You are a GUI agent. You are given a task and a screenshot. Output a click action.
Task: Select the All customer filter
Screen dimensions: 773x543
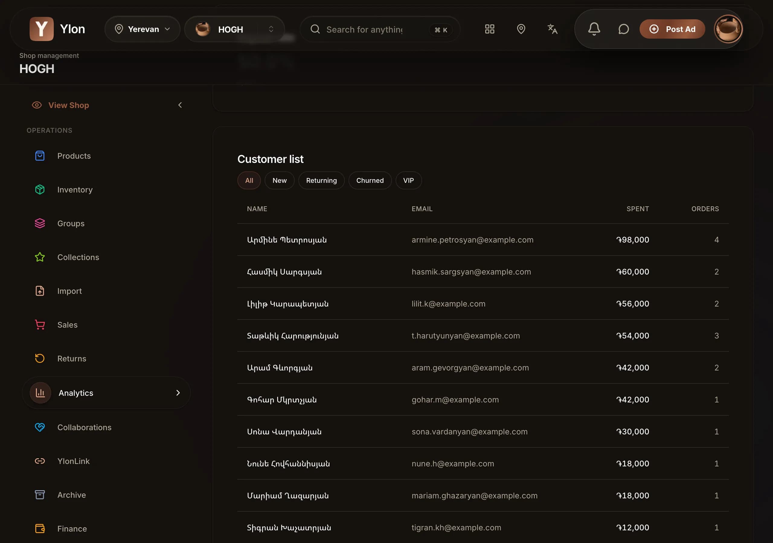pos(249,180)
